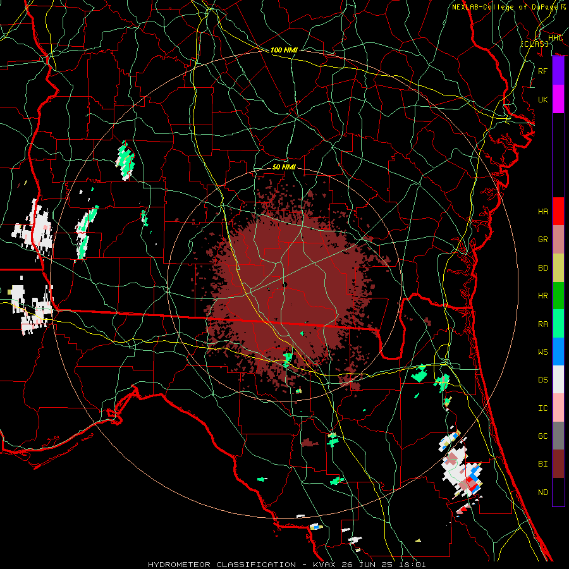Image resolution: width=569 pixels, height=569 pixels.
Task: Click the GR pink-brown legend swatch
Action: click(558, 240)
